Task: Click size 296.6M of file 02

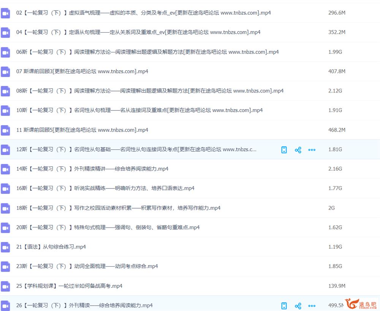Action: click(x=337, y=13)
